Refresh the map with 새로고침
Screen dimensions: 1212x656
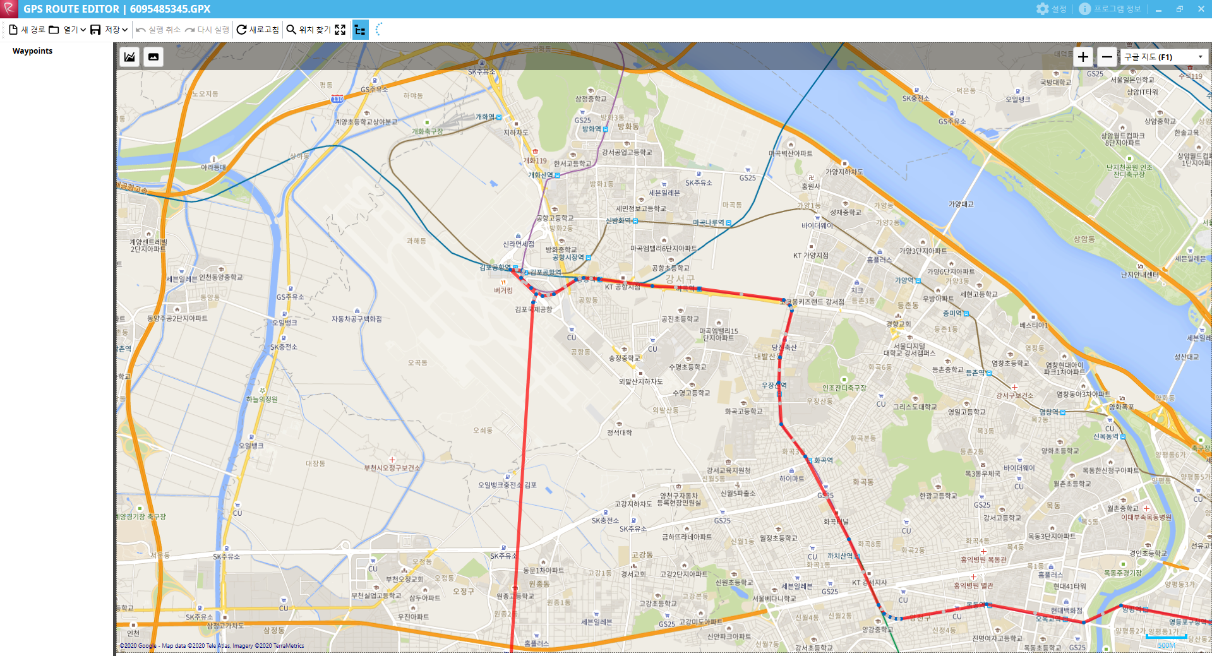[258, 30]
